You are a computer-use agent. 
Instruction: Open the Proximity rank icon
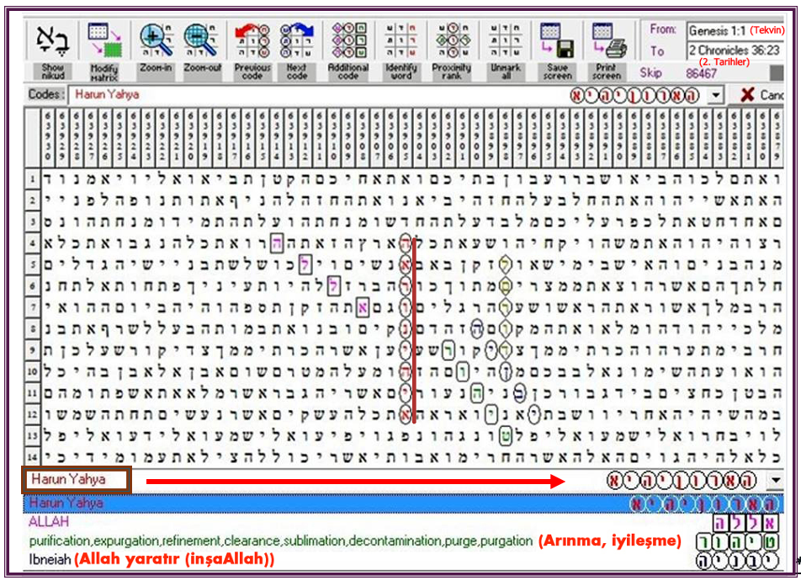[452, 40]
